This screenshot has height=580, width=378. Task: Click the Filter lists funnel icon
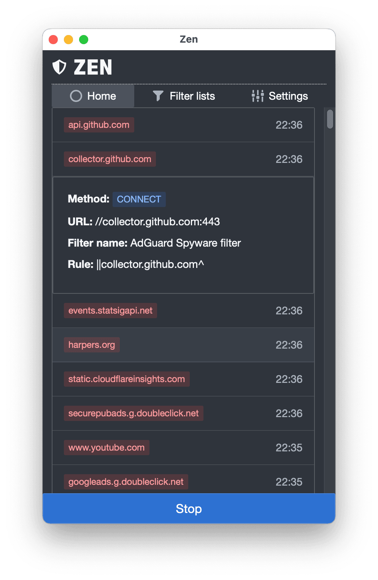[158, 96]
